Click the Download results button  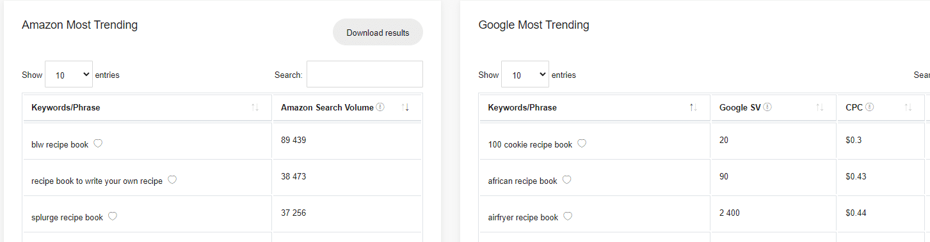(x=378, y=33)
